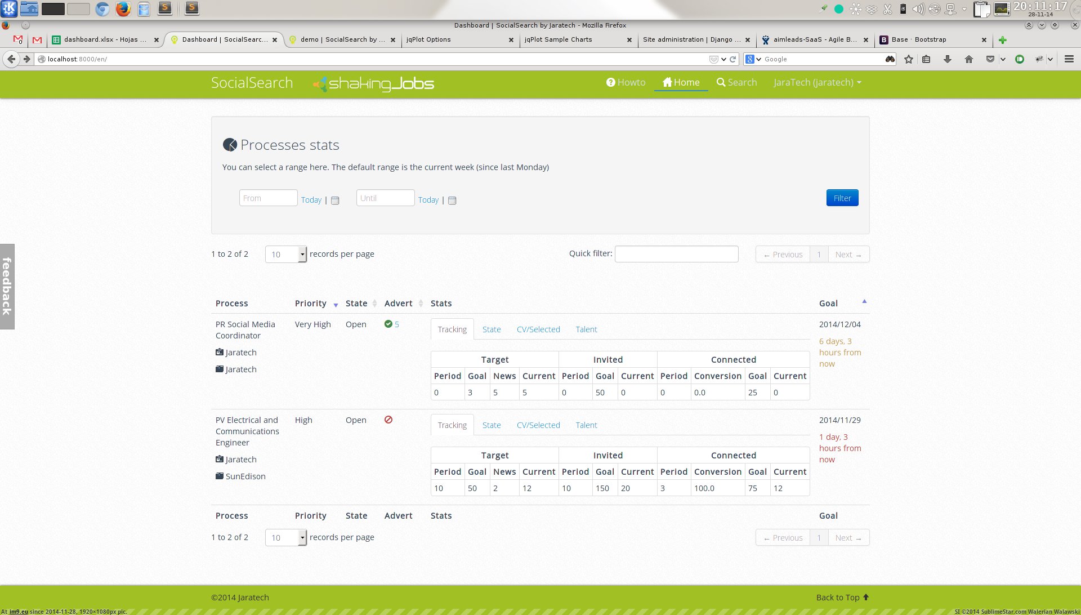Image resolution: width=1081 pixels, height=615 pixels.
Task: Click the red no-advert prohibited icon
Action: tap(388, 420)
